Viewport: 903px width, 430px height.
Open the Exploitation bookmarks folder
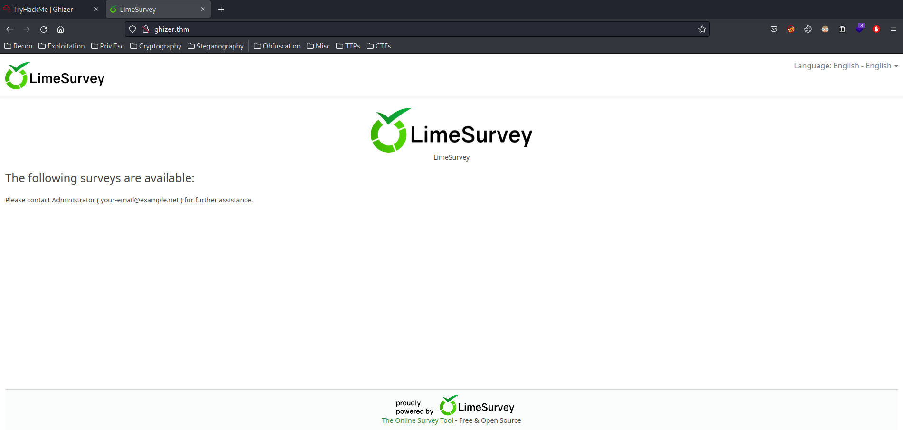(x=62, y=46)
